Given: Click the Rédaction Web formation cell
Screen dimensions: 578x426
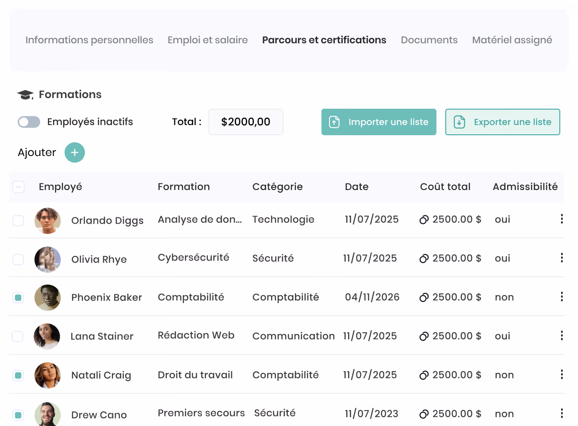Looking at the screenshot, I should [196, 335].
